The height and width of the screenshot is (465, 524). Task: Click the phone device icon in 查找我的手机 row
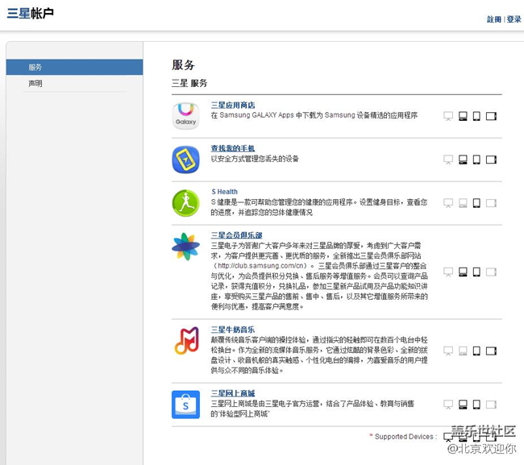477,160
